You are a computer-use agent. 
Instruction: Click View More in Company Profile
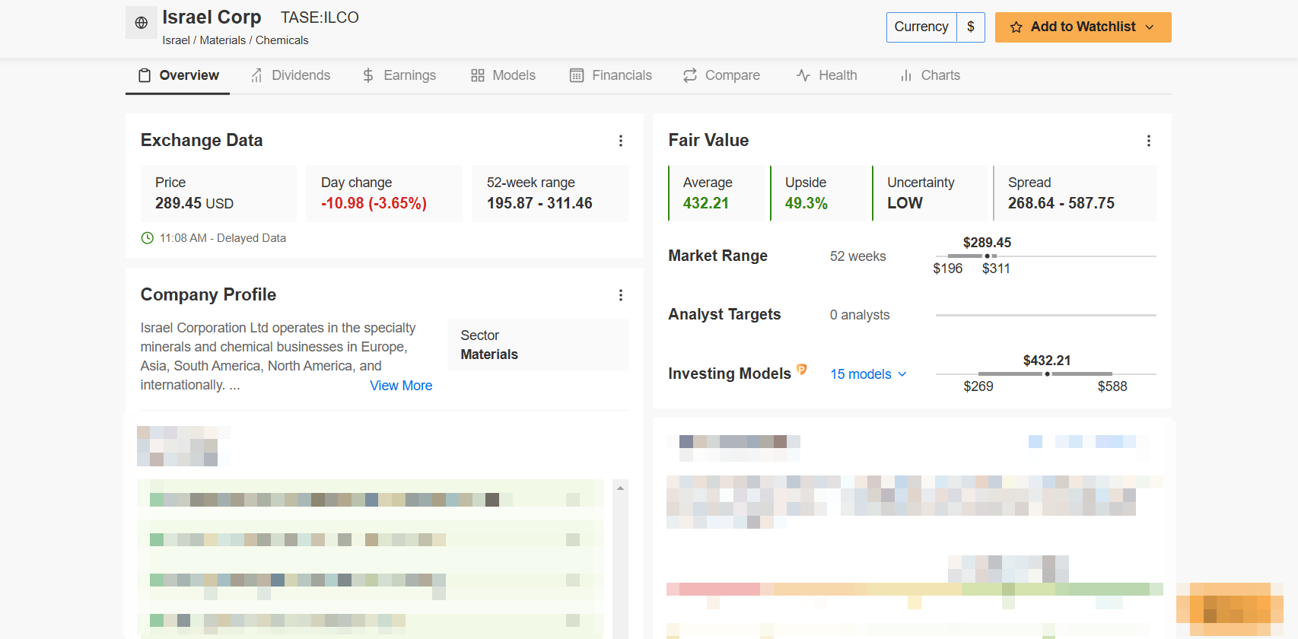pyautogui.click(x=401, y=386)
